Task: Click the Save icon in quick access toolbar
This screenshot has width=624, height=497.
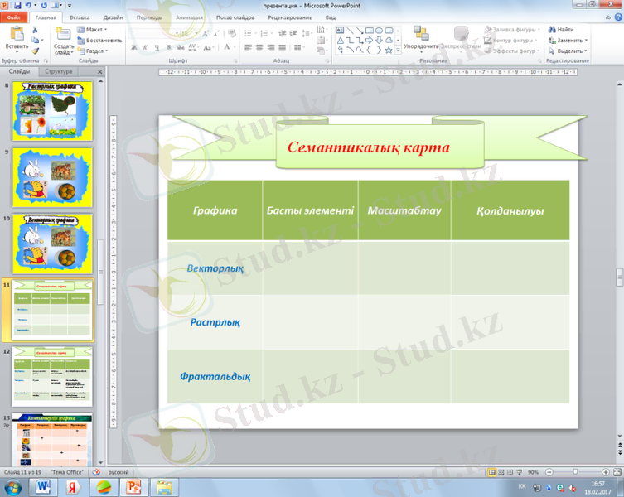Action: 17,5
